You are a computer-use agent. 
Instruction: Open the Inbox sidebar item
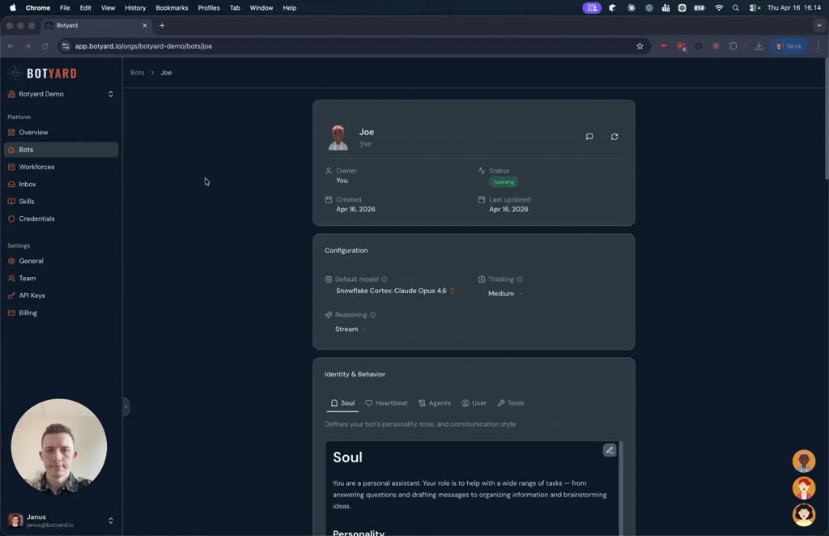(61, 184)
